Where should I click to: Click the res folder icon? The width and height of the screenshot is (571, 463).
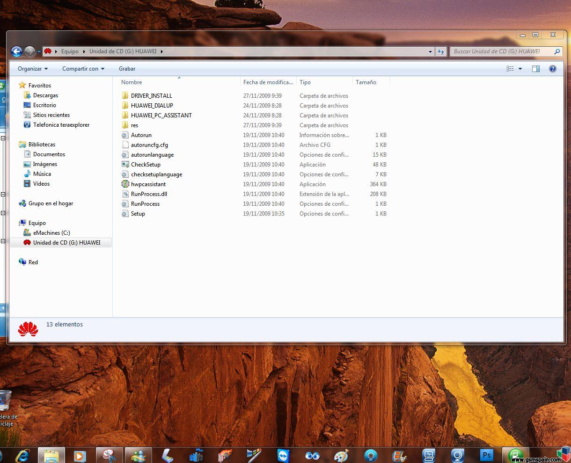(x=125, y=125)
